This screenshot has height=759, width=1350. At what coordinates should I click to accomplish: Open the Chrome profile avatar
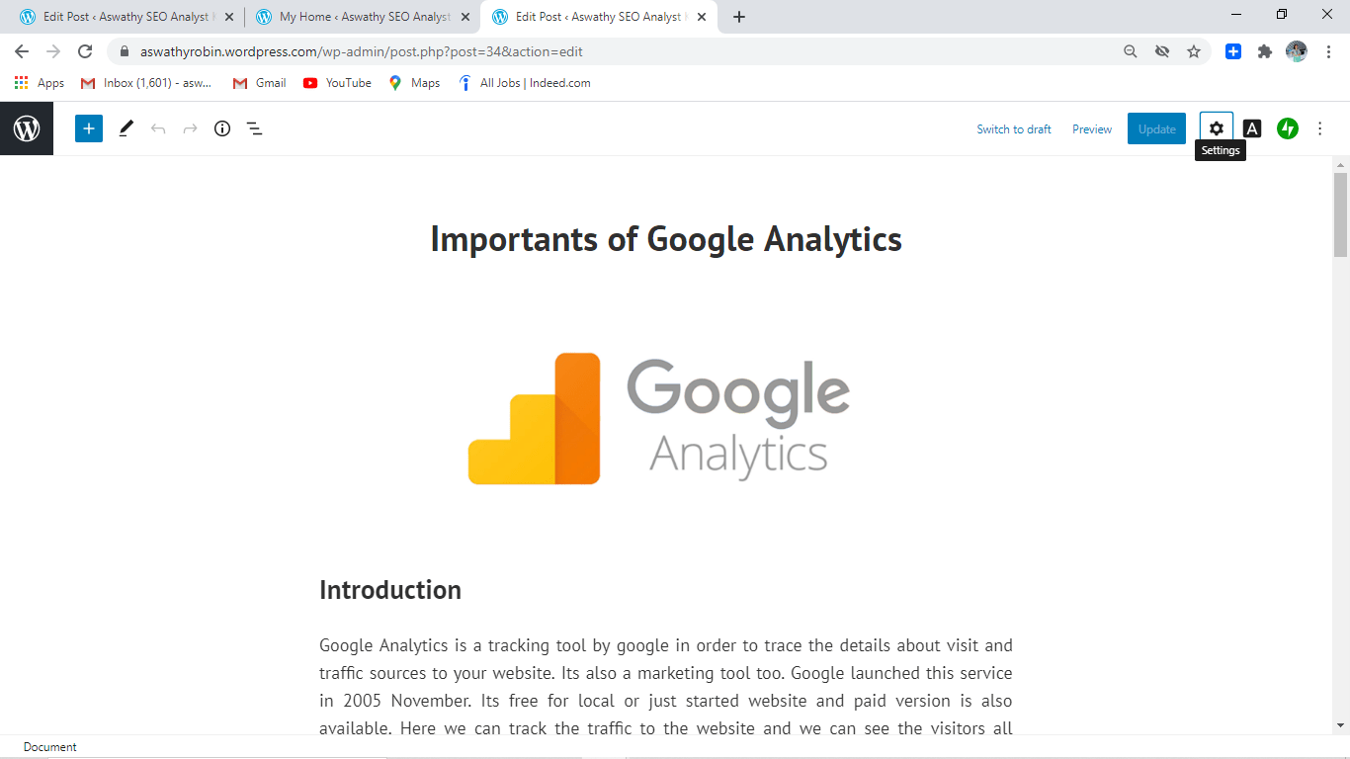[x=1297, y=51]
